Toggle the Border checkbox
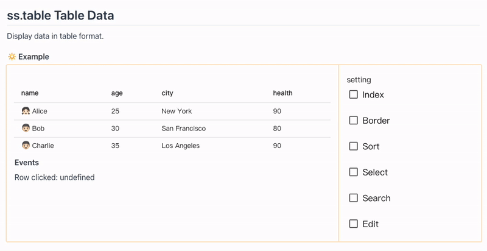Image resolution: width=487 pixels, height=251 pixels. click(x=354, y=121)
